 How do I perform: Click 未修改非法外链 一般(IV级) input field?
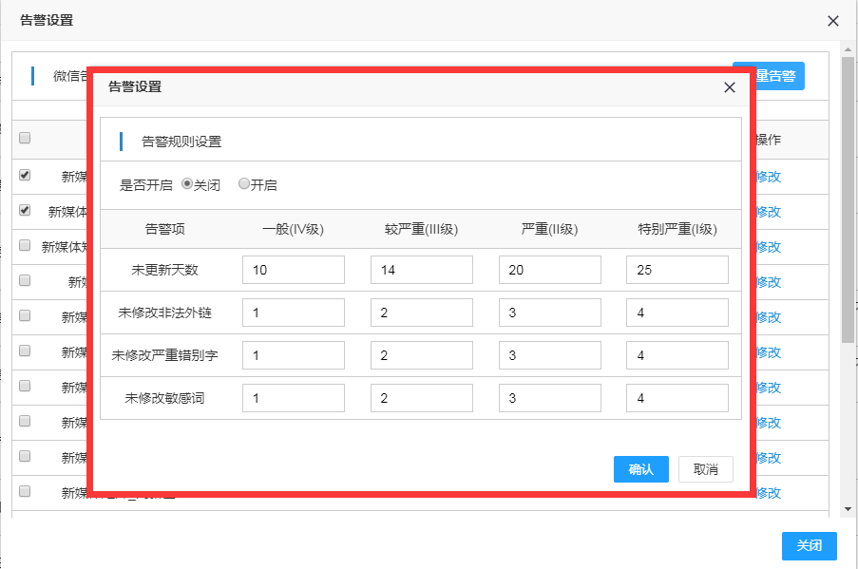[293, 313]
